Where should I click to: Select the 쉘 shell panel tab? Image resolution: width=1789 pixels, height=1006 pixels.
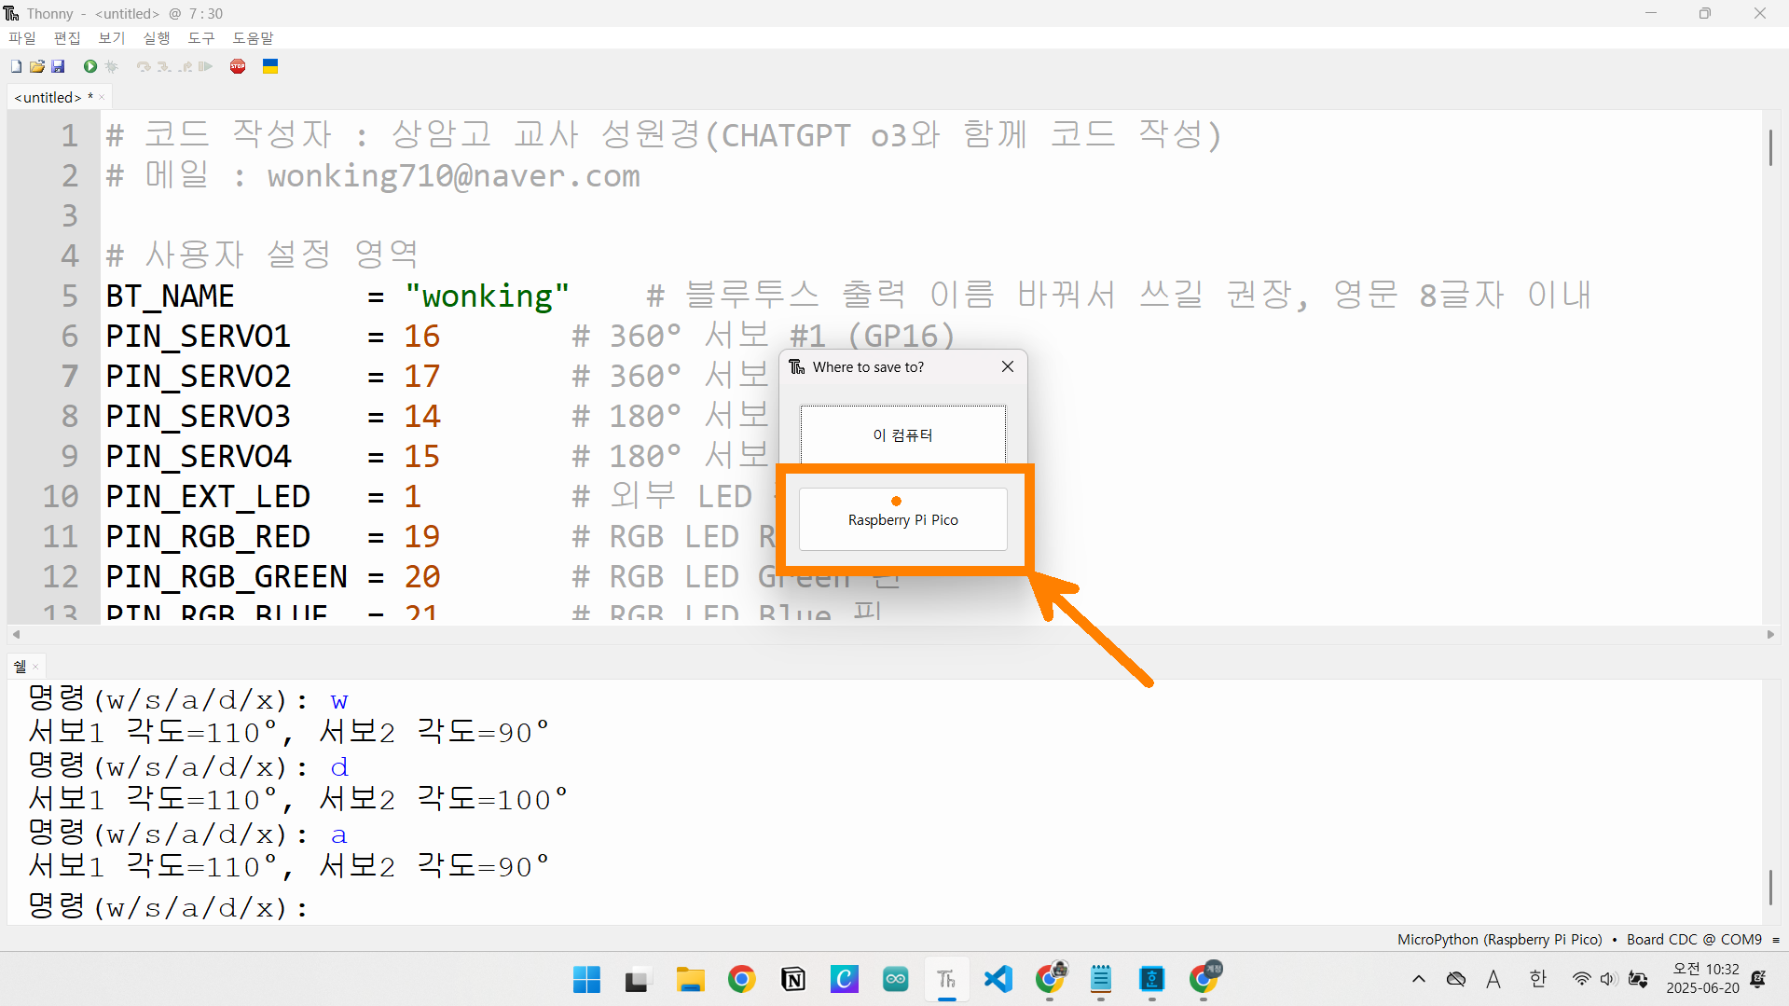20,666
